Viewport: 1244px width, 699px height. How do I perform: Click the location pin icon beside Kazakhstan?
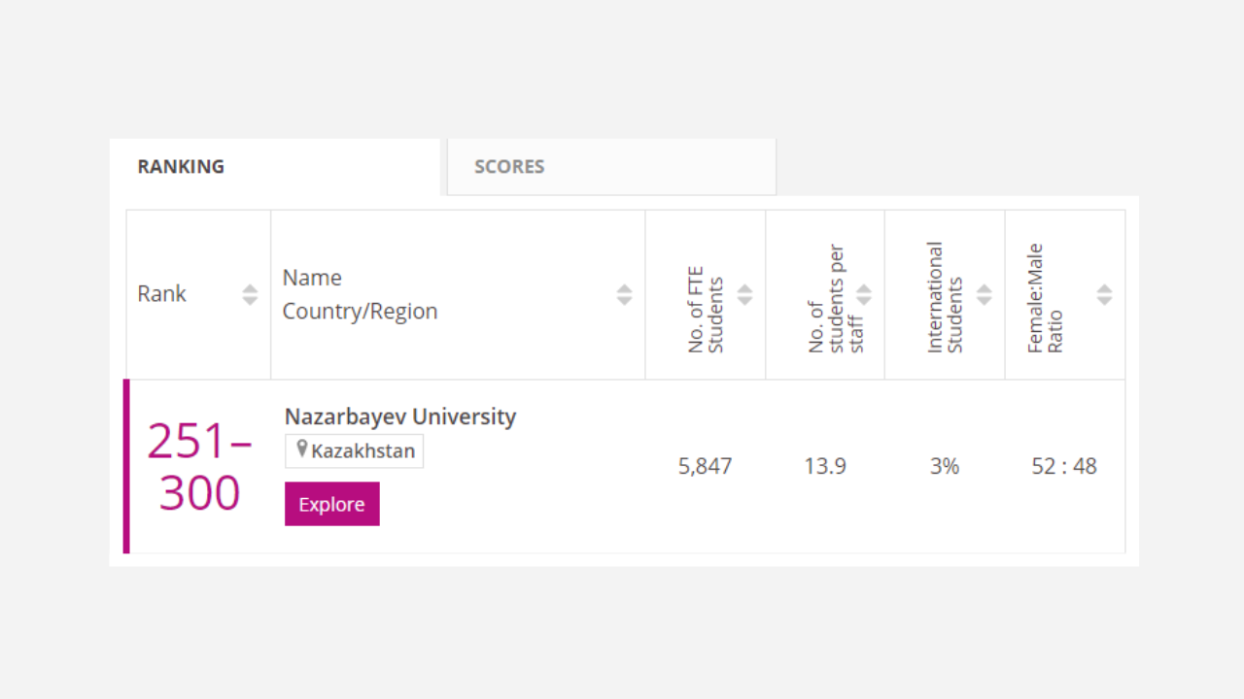(302, 449)
